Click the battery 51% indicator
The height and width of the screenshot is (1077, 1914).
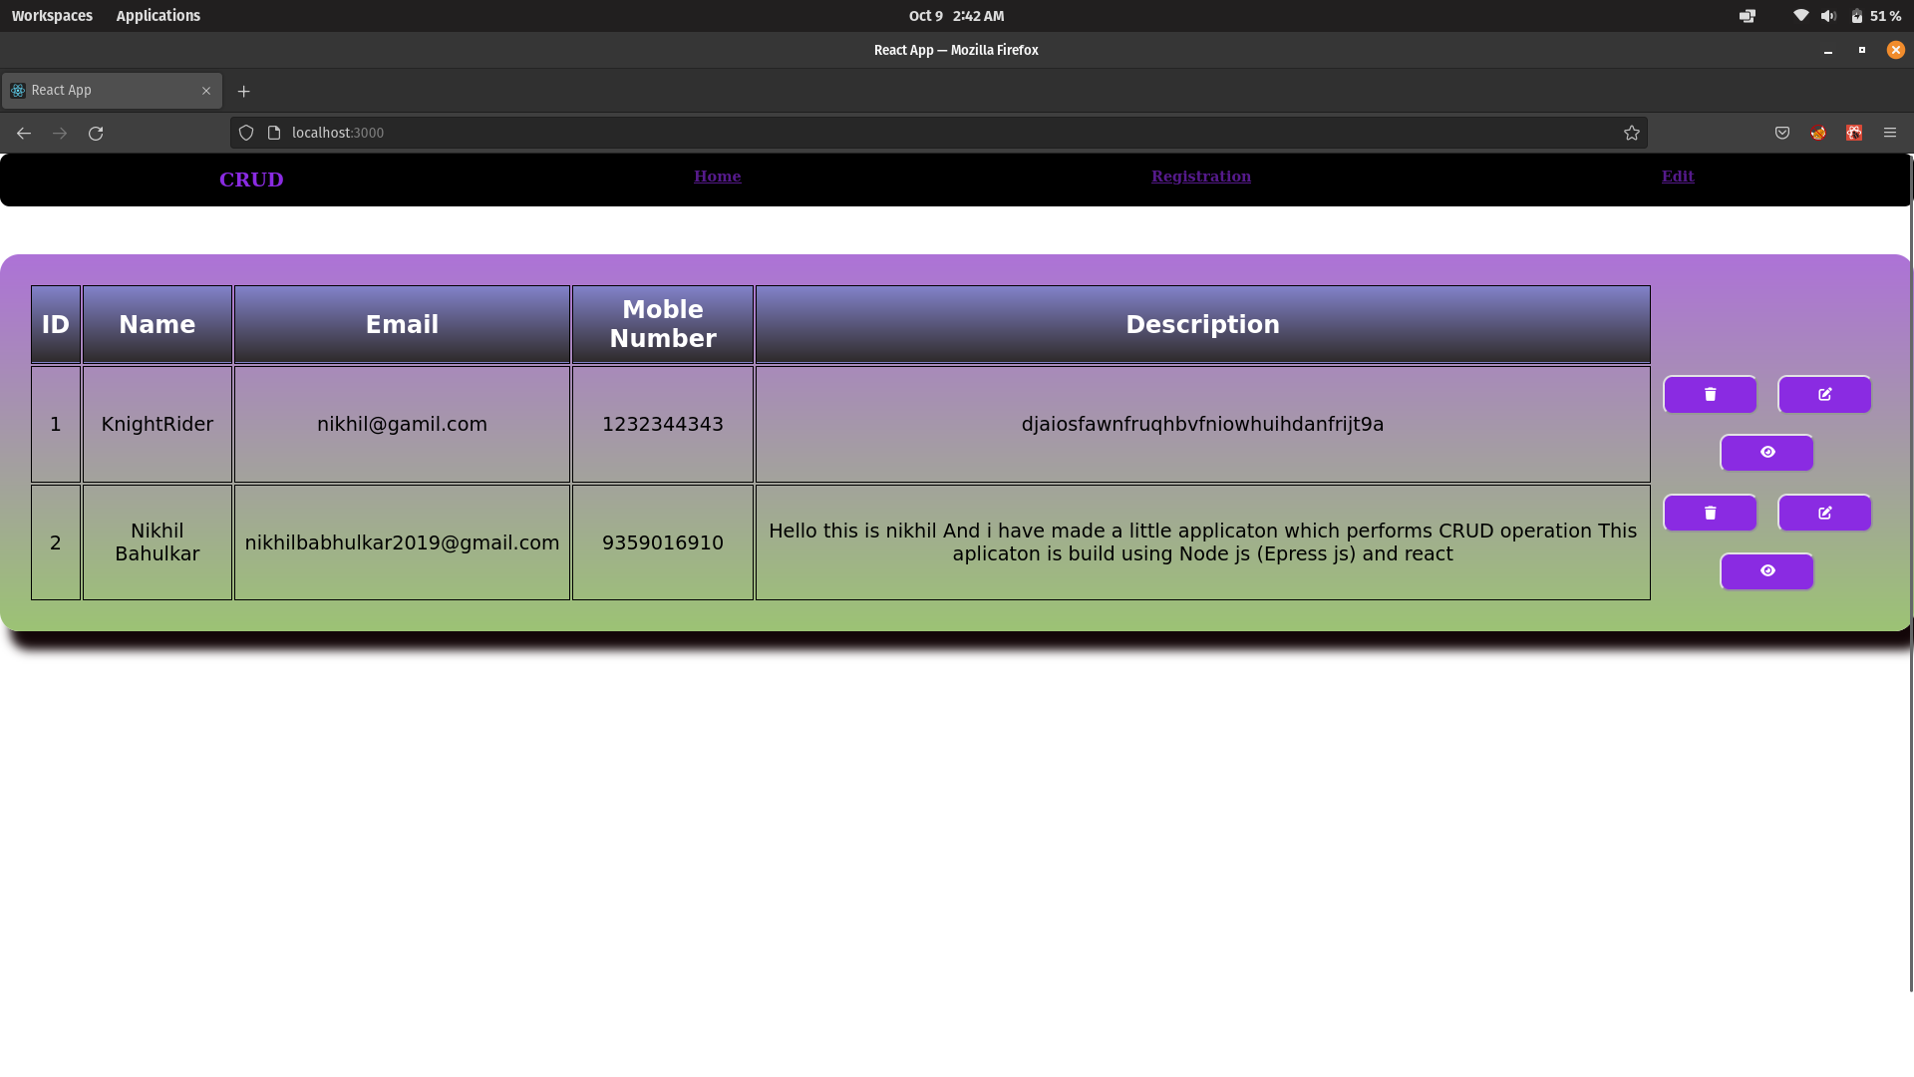pos(1875,16)
